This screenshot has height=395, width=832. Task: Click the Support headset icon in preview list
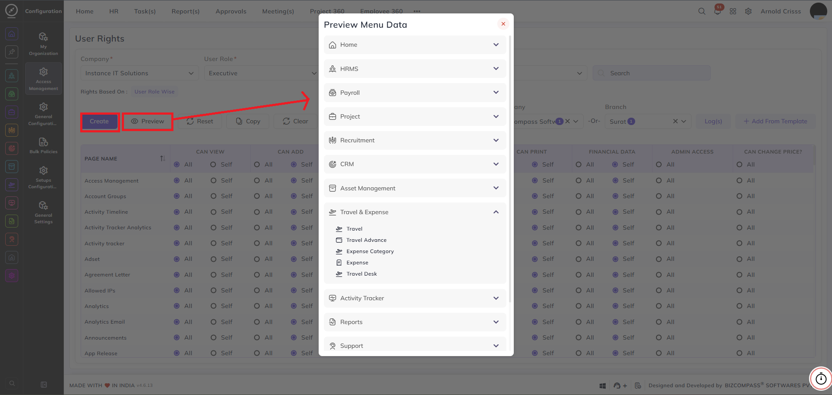(333, 346)
